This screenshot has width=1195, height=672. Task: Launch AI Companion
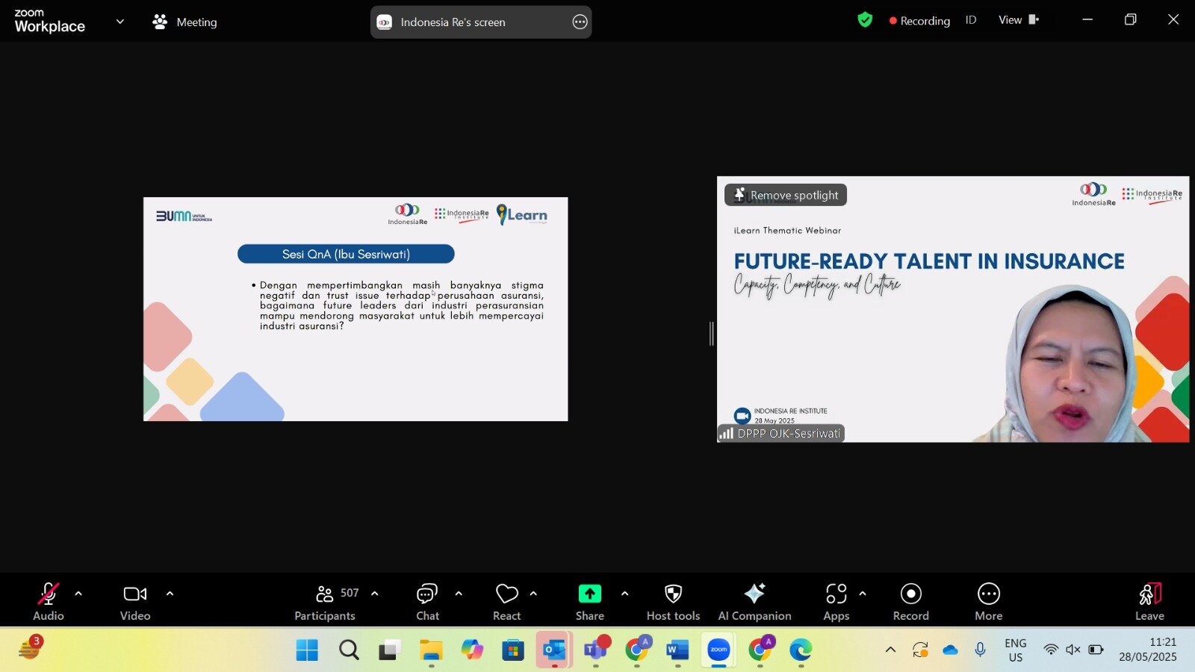(x=755, y=601)
